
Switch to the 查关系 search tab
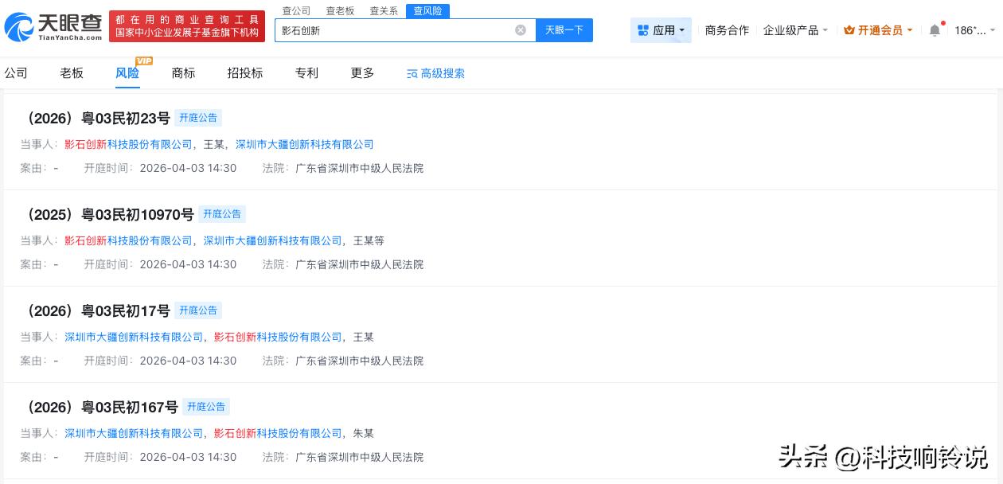(x=384, y=10)
